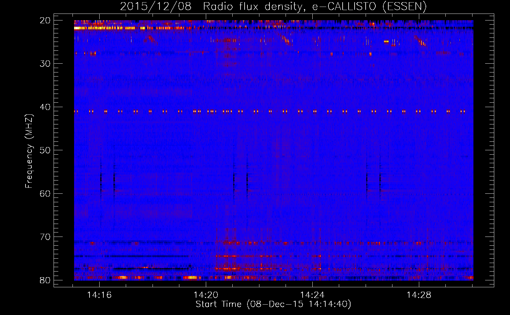Click the '60' frequency tick label
Screen dimensions: 510x315
tap(45, 193)
